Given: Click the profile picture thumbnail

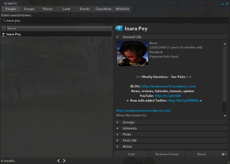Looking at the screenshot, I should coord(132,53).
